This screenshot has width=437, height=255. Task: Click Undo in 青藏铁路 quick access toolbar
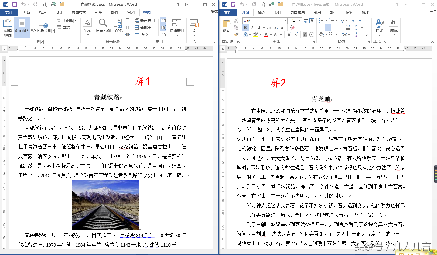click(x=23, y=5)
